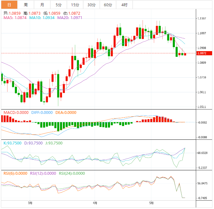Click the 1.0611 price axis label

(x=202, y=92)
